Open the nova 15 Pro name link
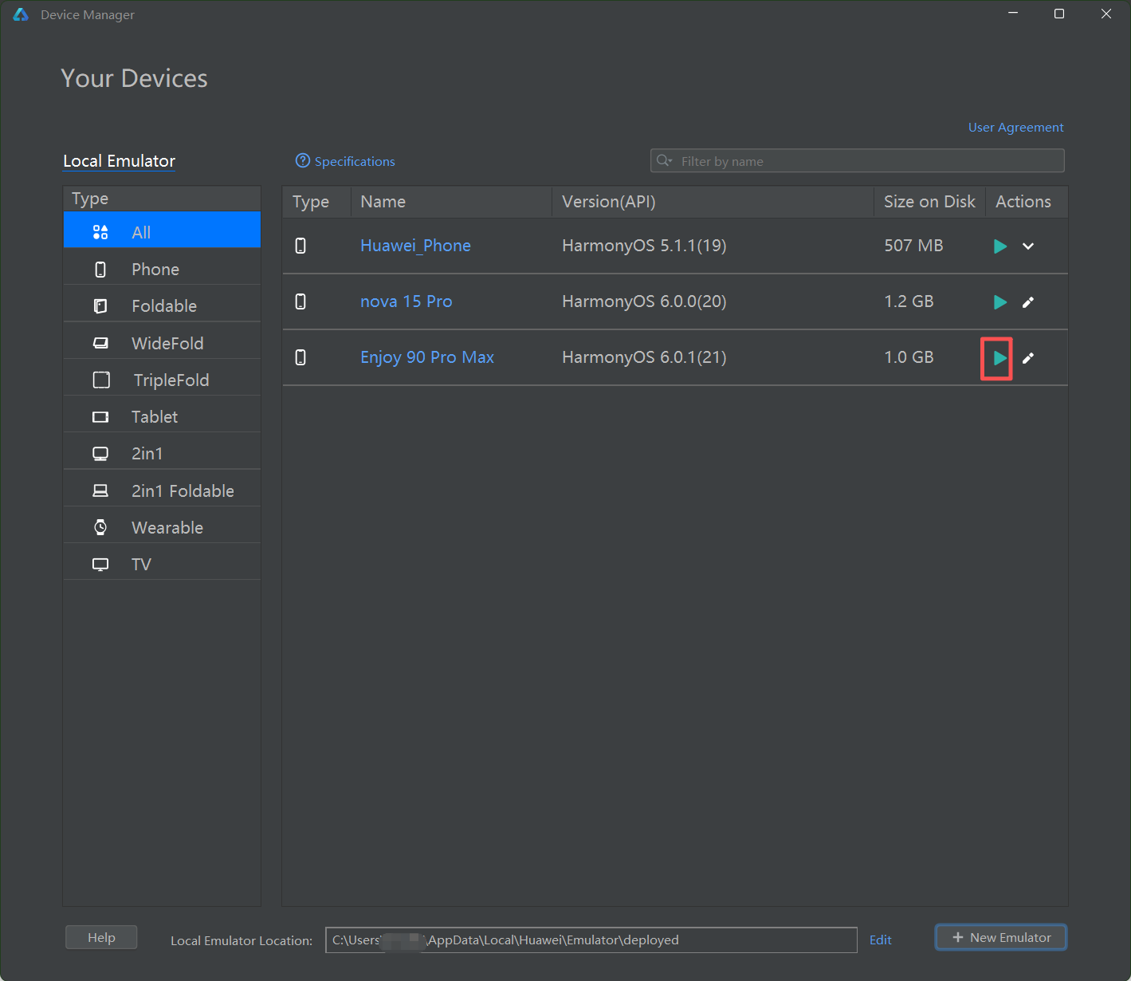The image size is (1131, 981). pos(406,301)
